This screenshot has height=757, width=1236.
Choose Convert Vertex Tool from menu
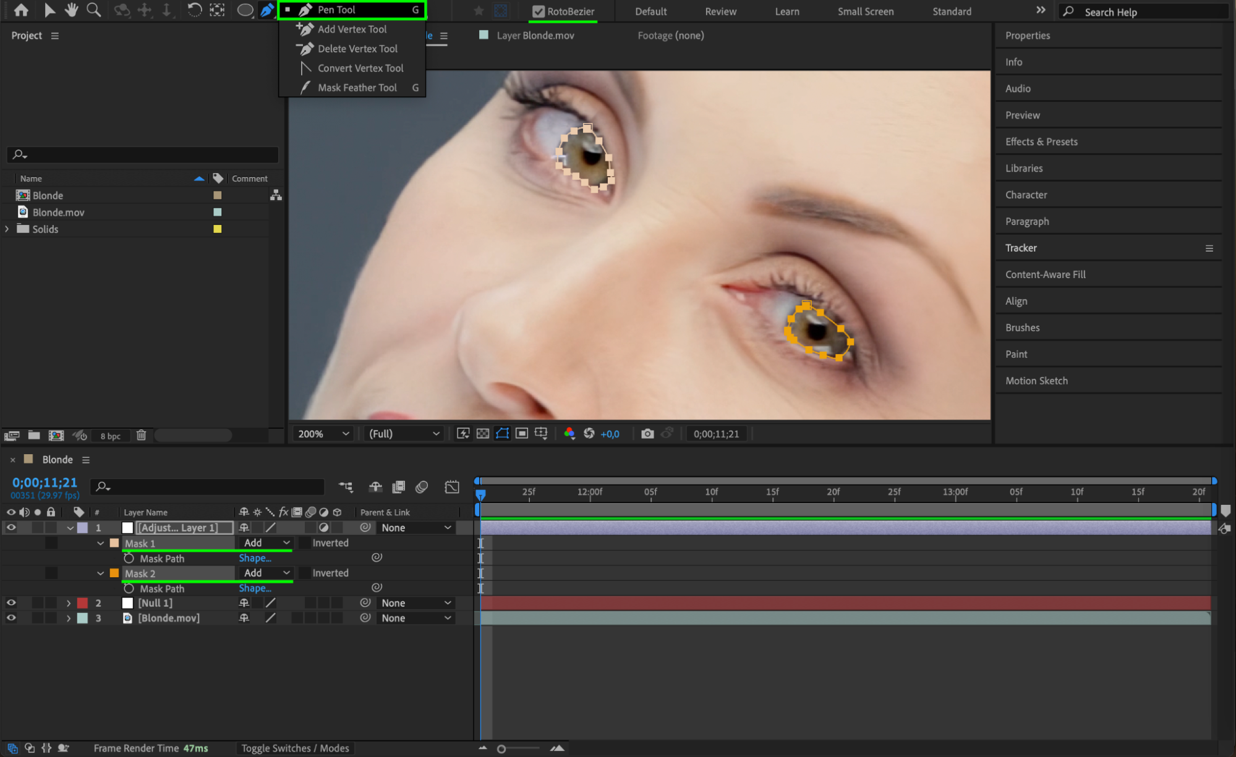pos(360,68)
